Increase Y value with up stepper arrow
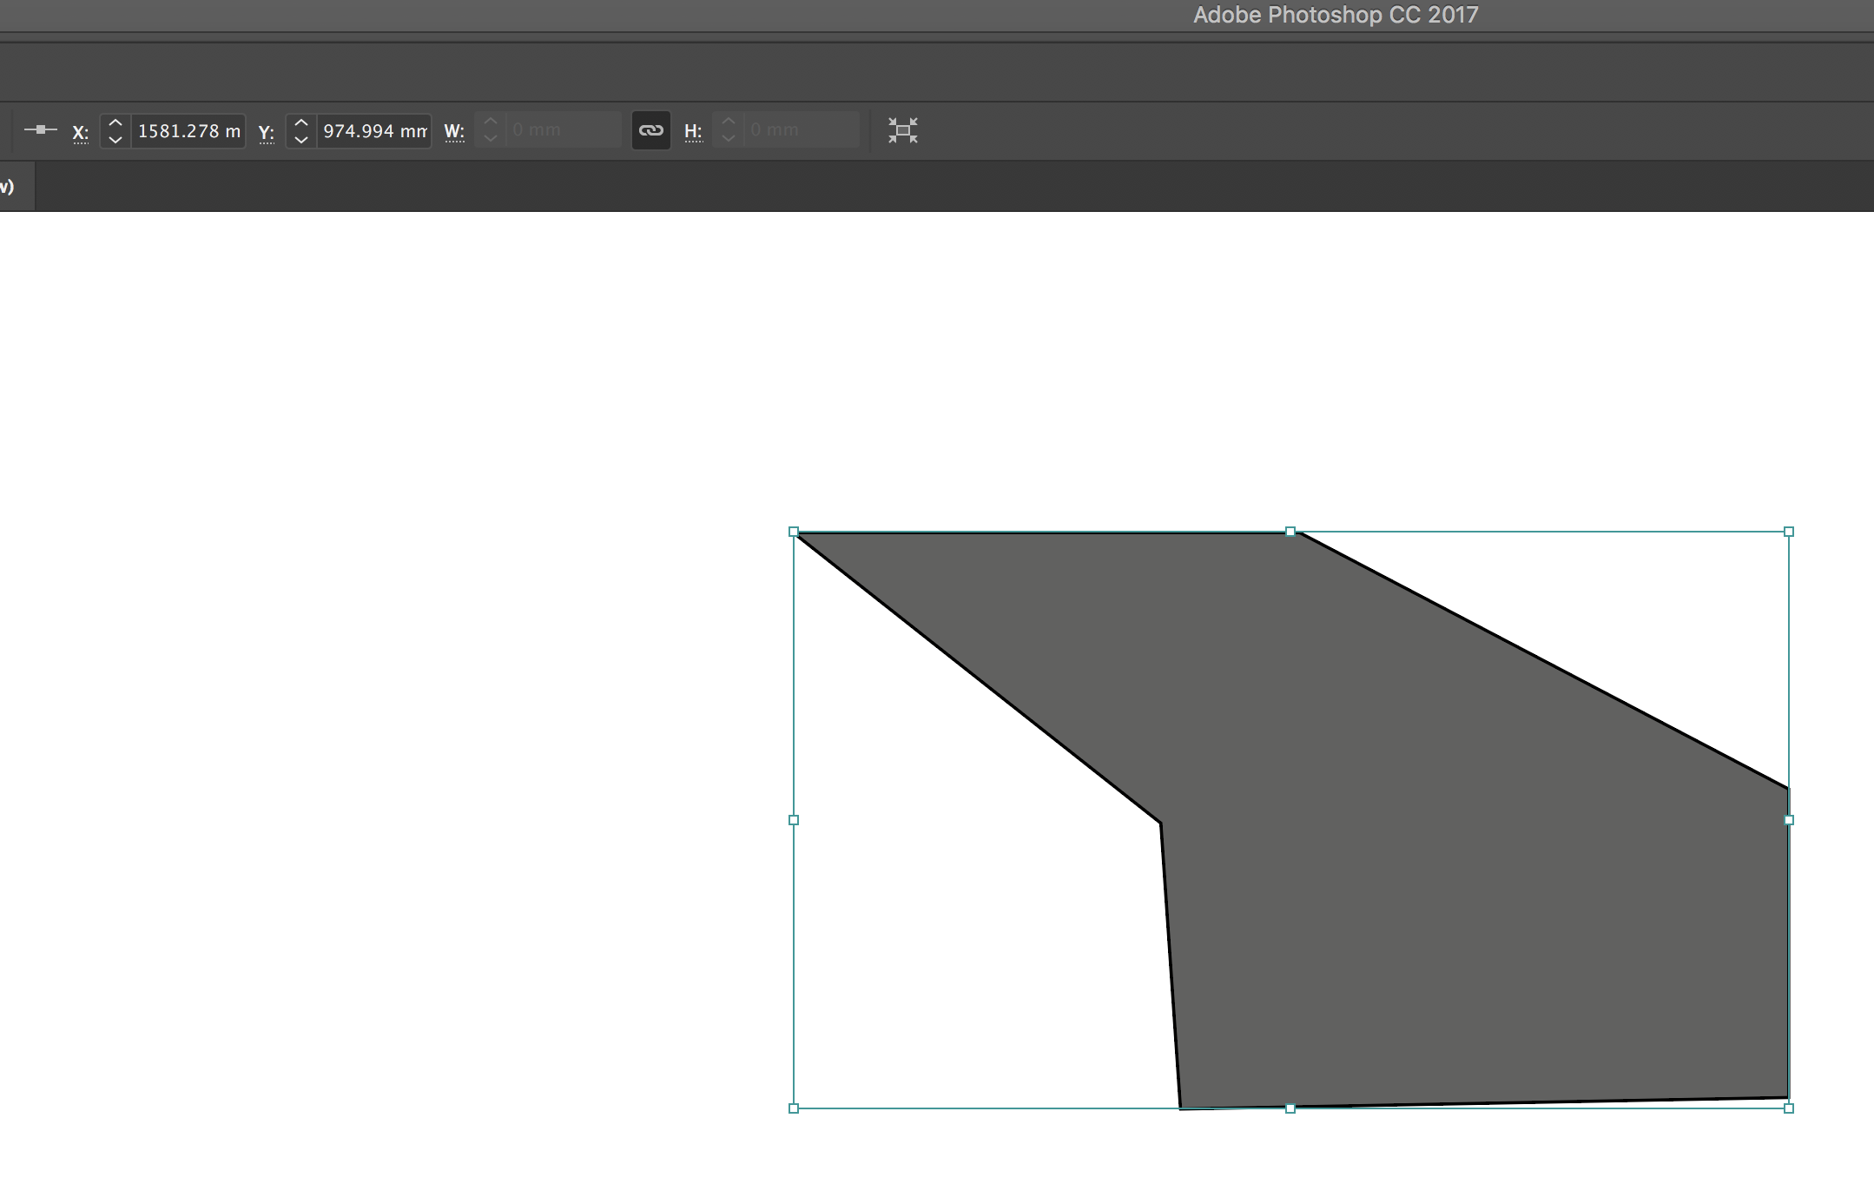The image size is (1874, 1204). [x=301, y=122]
